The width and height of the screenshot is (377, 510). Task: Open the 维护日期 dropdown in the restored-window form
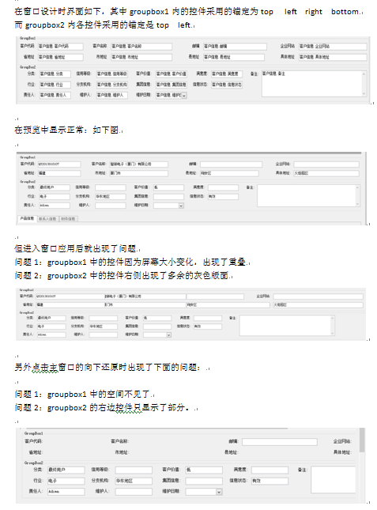click(x=219, y=492)
